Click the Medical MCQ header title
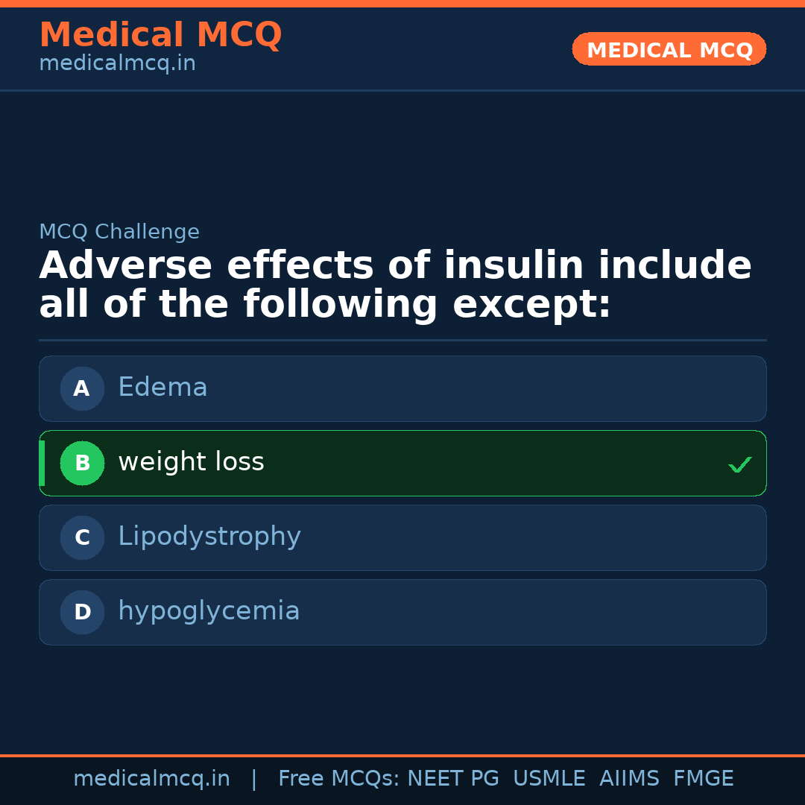 pos(160,35)
